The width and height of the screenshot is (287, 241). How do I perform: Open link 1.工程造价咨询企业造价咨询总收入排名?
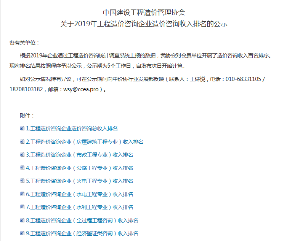click(x=72, y=128)
